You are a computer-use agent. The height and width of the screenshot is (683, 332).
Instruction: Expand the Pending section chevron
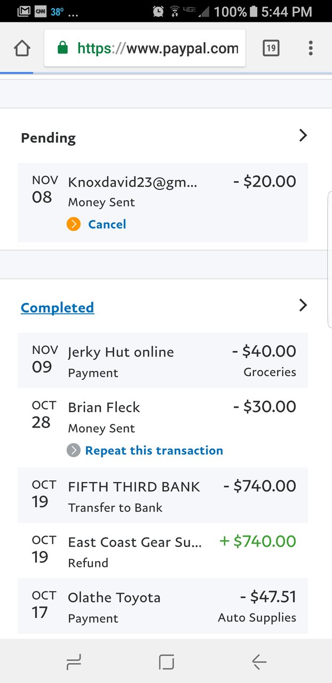point(303,136)
